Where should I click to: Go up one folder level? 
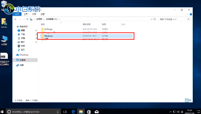click(x=27, y=19)
